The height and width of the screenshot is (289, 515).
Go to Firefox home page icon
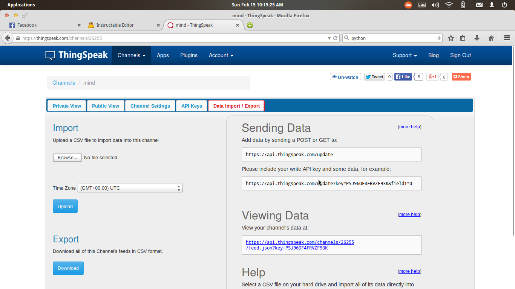[x=491, y=38]
